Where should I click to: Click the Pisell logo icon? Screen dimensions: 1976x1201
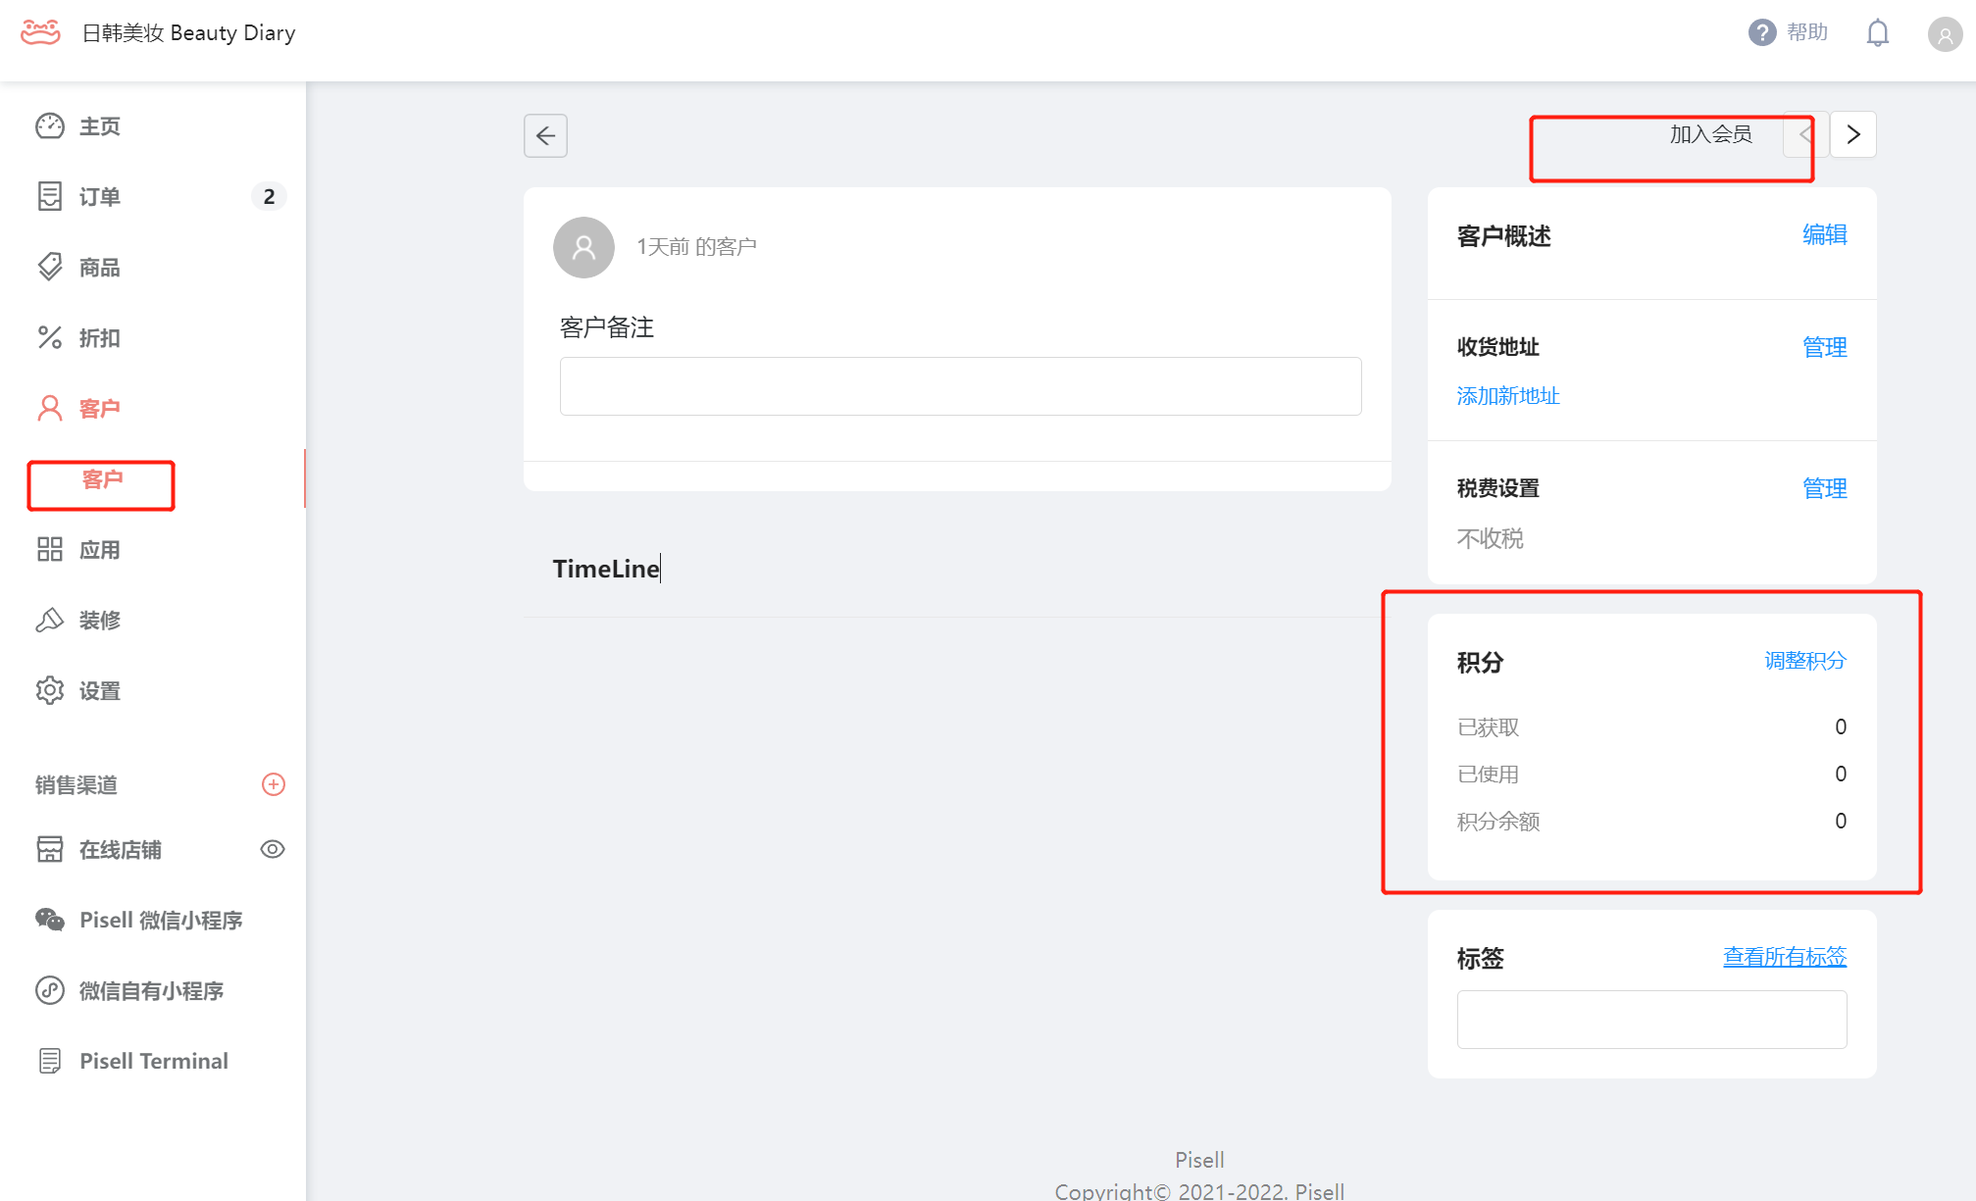pyautogui.click(x=40, y=32)
